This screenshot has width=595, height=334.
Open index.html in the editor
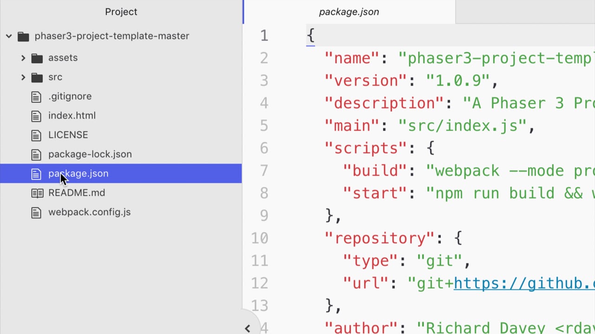pyautogui.click(x=72, y=116)
